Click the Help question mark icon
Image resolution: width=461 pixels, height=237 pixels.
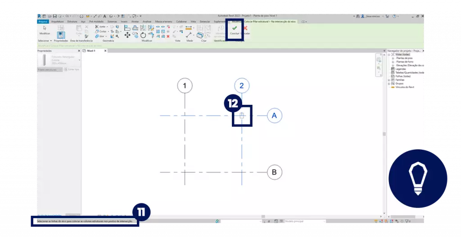[x=394, y=16]
